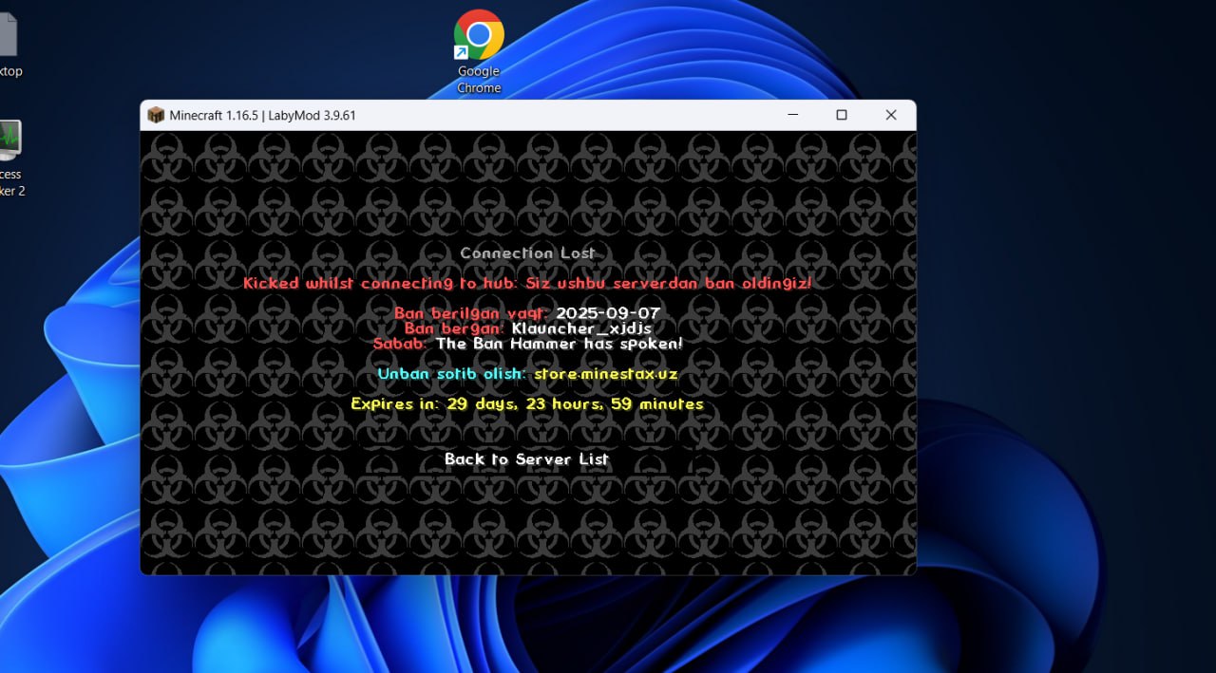The width and height of the screenshot is (1216, 673).
Task: Click the Minecraft crafting table title bar icon
Action: click(156, 115)
